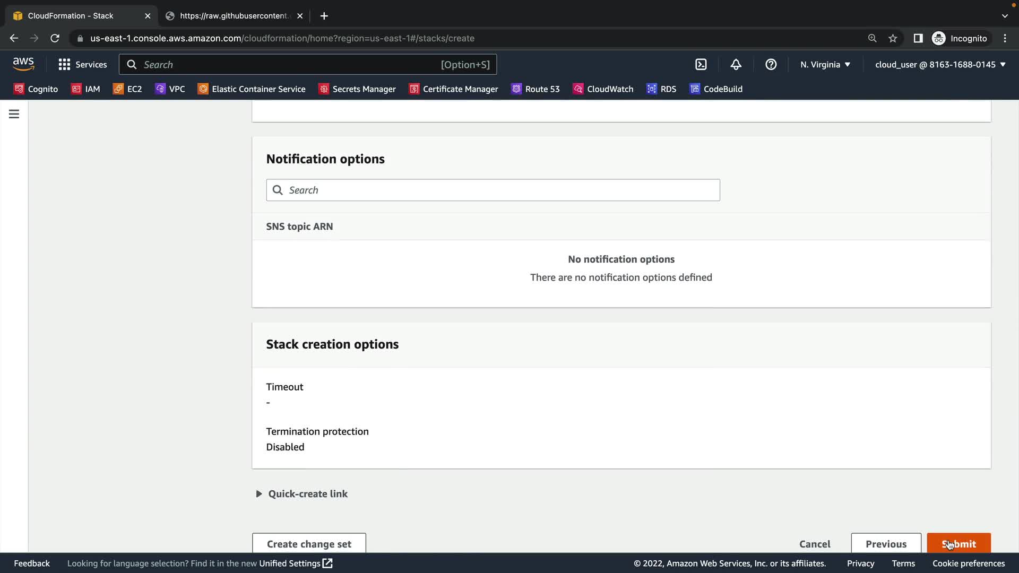Open the Unified Settings link
1019x573 pixels.
coord(295,563)
